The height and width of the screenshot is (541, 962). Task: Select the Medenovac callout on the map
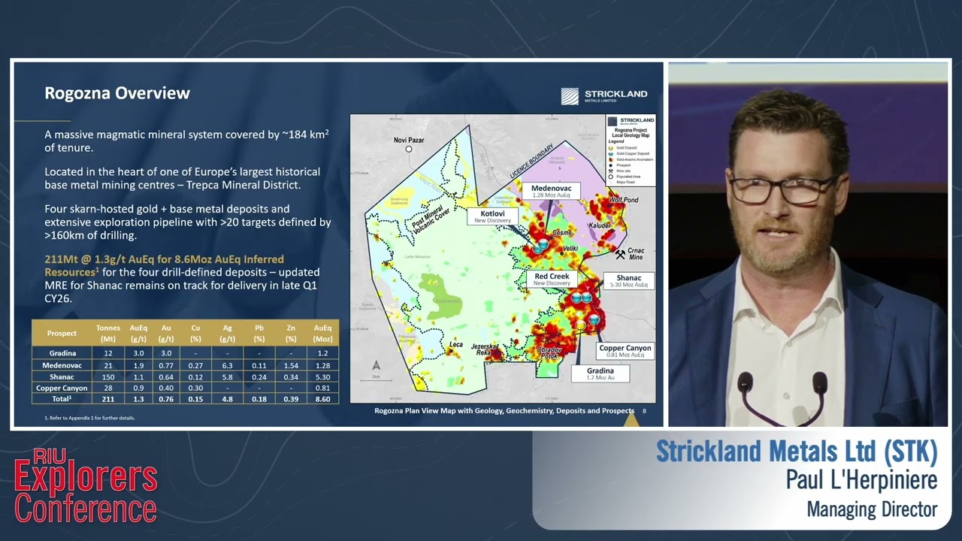(x=551, y=191)
